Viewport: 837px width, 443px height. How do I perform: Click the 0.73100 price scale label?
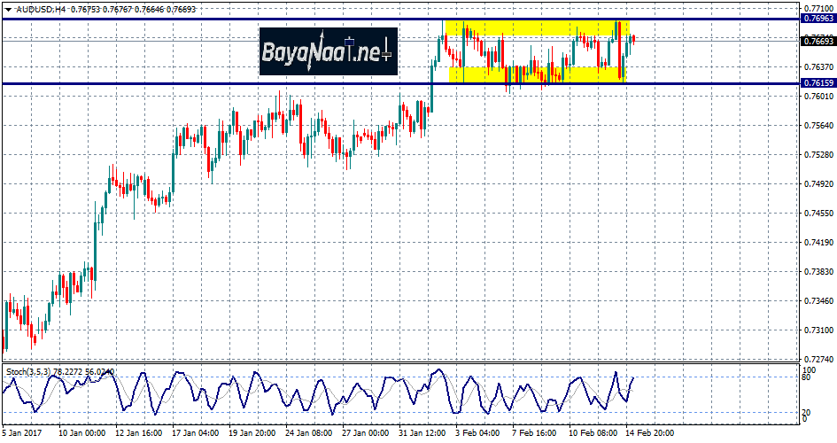(x=818, y=330)
